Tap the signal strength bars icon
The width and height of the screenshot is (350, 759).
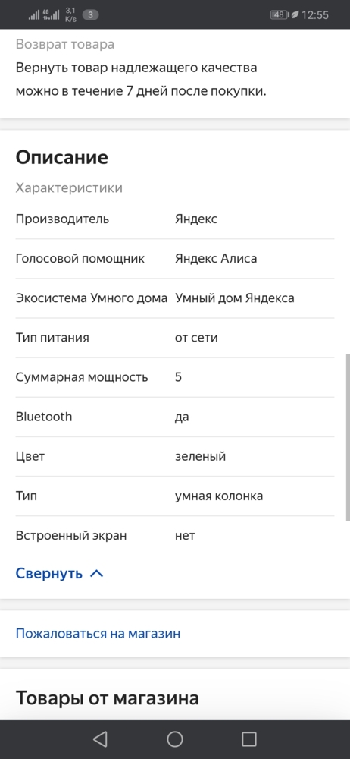click(34, 15)
